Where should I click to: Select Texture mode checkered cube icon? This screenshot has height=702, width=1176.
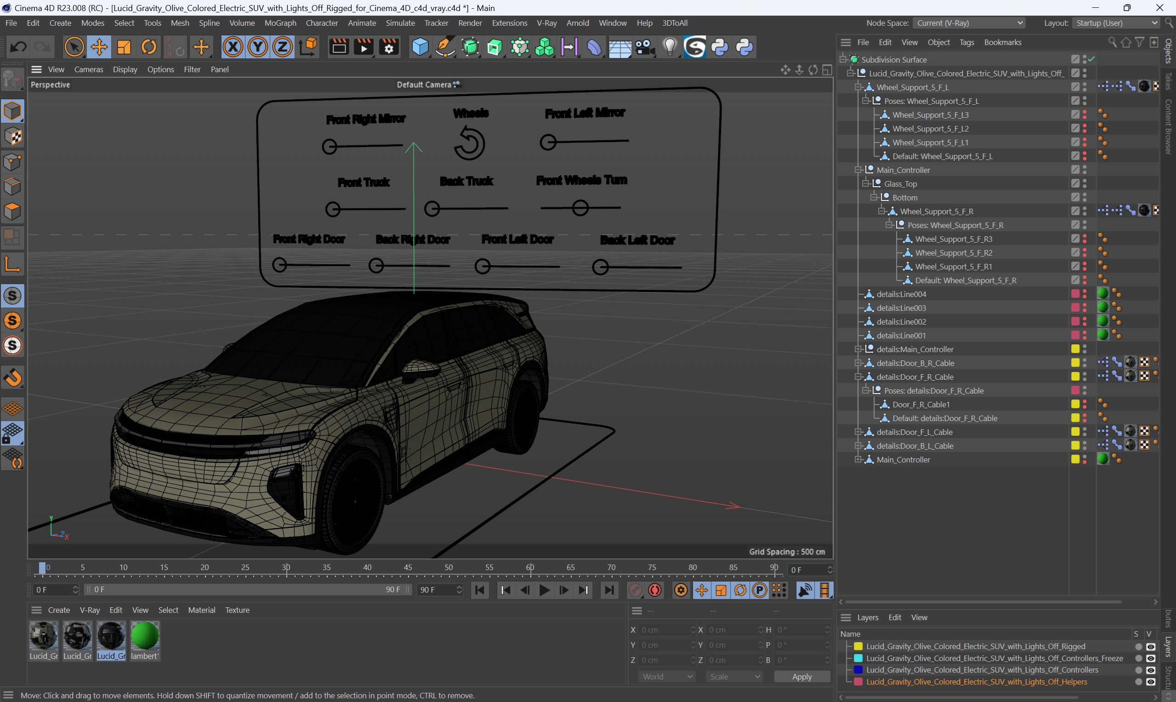pyautogui.click(x=13, y=137)
